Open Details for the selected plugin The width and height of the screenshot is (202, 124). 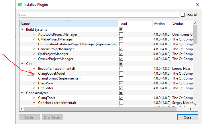[x=29, y=117]
